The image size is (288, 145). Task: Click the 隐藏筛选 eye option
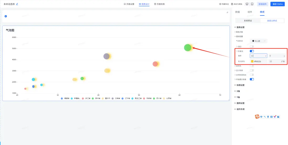point(224,4)
